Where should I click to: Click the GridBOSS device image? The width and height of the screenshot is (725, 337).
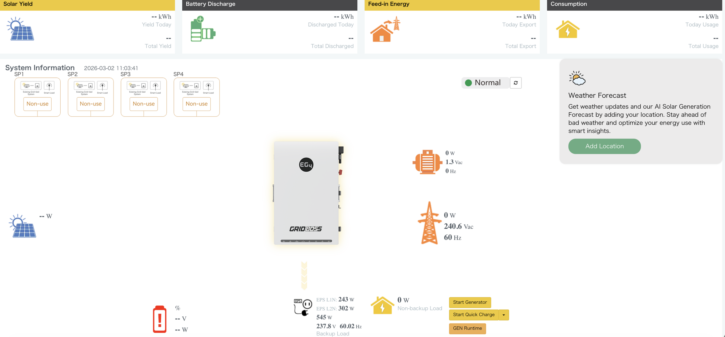tap(306, 193)
